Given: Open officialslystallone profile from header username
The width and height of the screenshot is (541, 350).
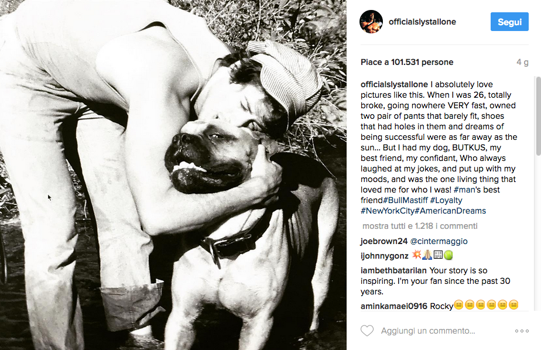Looking at the screenshot, I should (422, 22).
